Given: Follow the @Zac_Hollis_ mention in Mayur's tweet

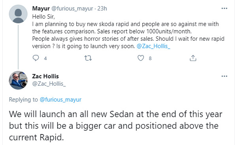Looking at the screenshot, I should tap(153, 46).
